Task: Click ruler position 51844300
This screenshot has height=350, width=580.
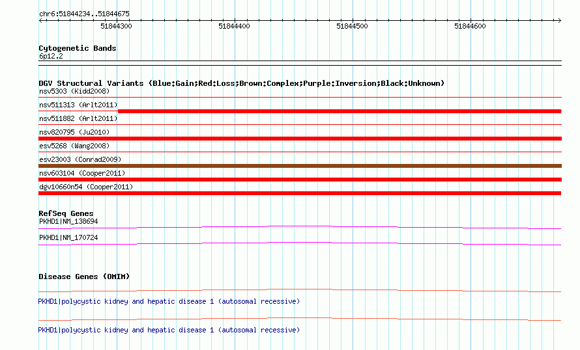Action: tap(116, 26)
